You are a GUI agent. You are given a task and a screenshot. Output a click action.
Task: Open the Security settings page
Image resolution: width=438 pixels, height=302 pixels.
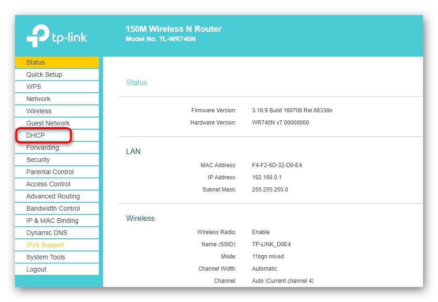tap(37, 160)
